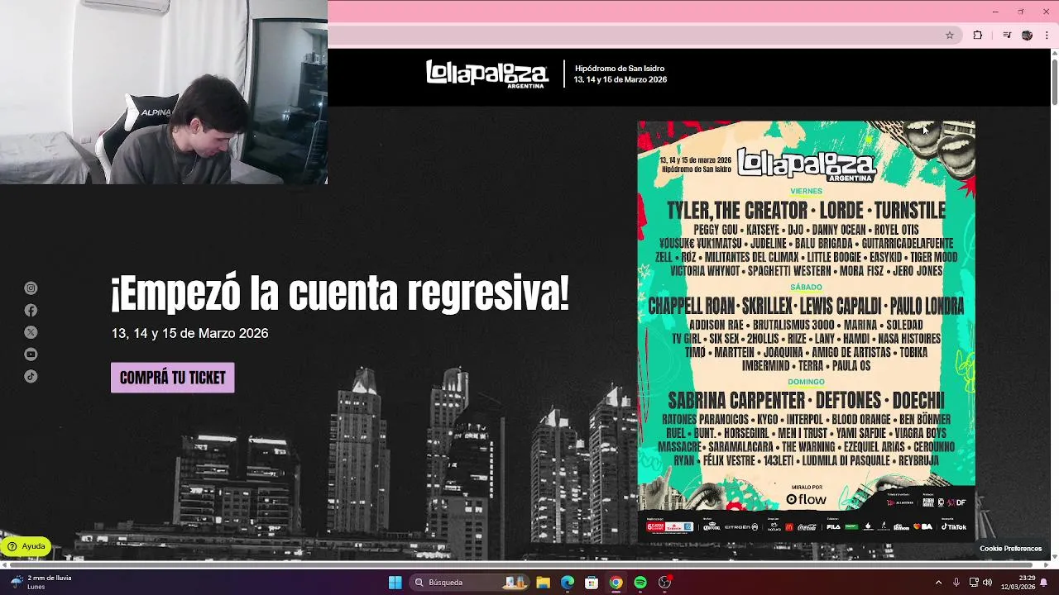Click the 'SÁBADO' day label on poster
Image resolution: width=1059 pixels, height=595 pixels.
[x=806, y=287]
